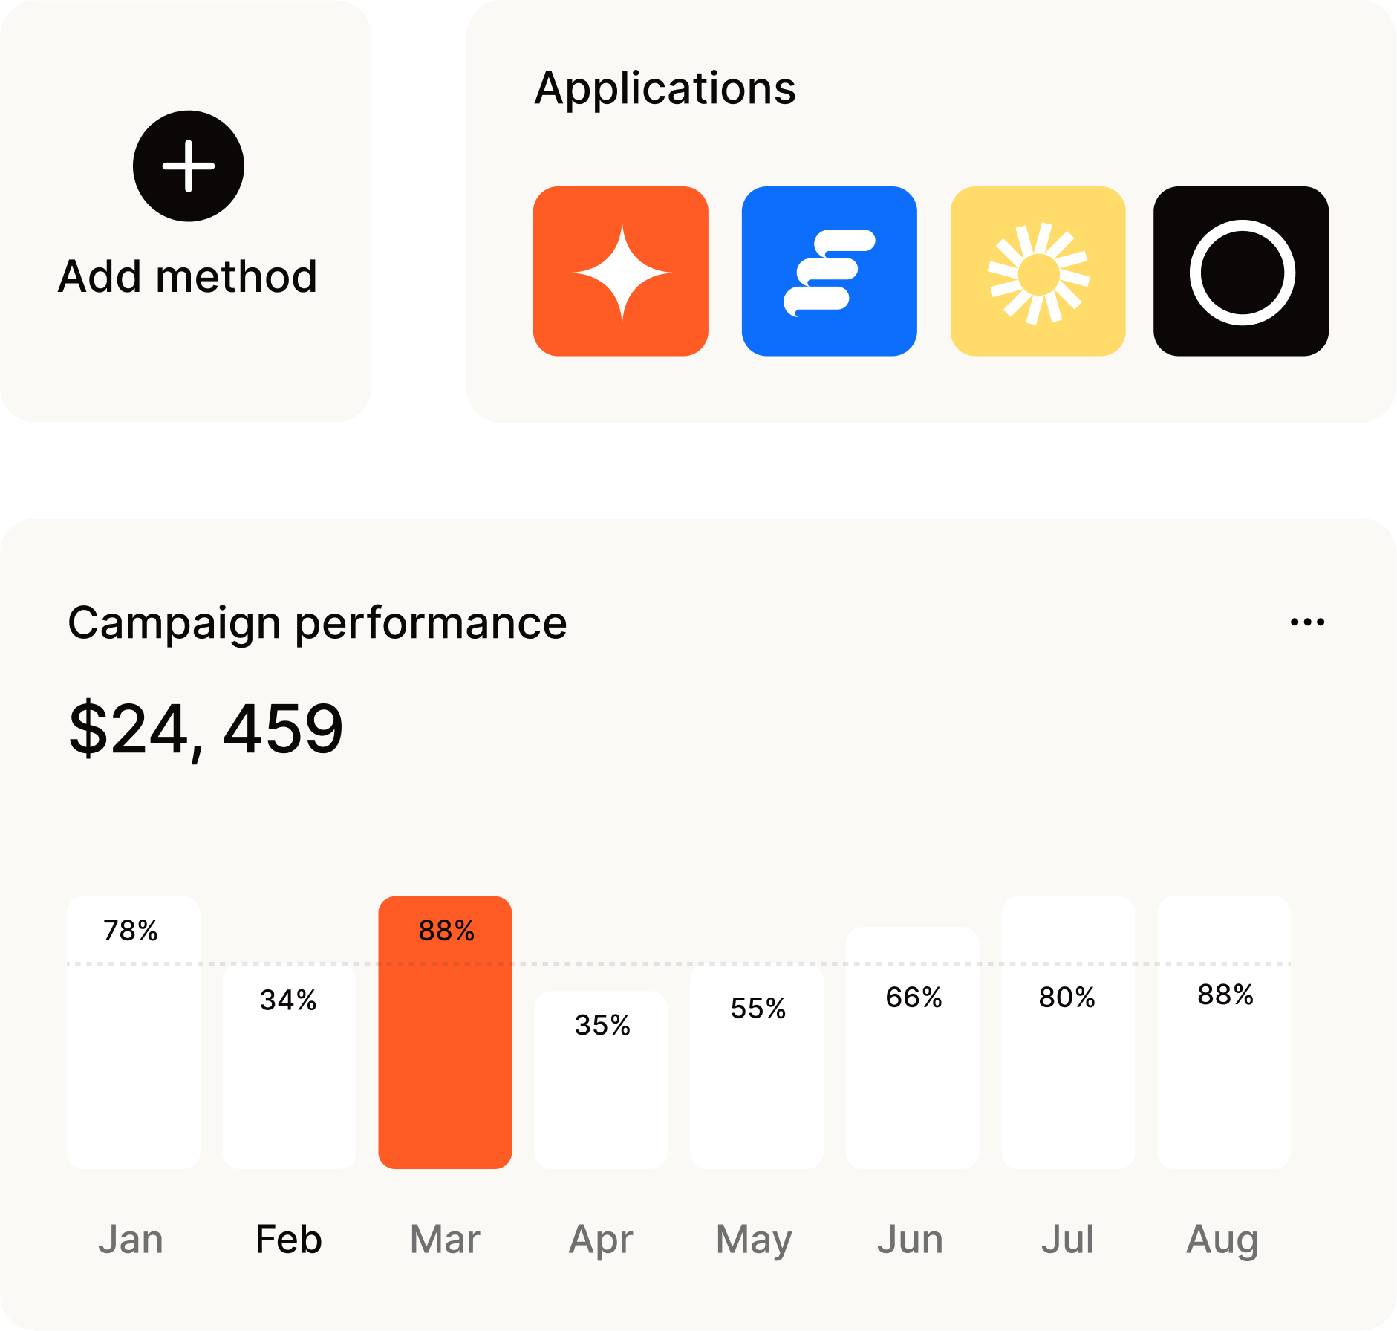1397x1331 pixels.
Task: Click the Applications heading
Action: click(665, 90)
